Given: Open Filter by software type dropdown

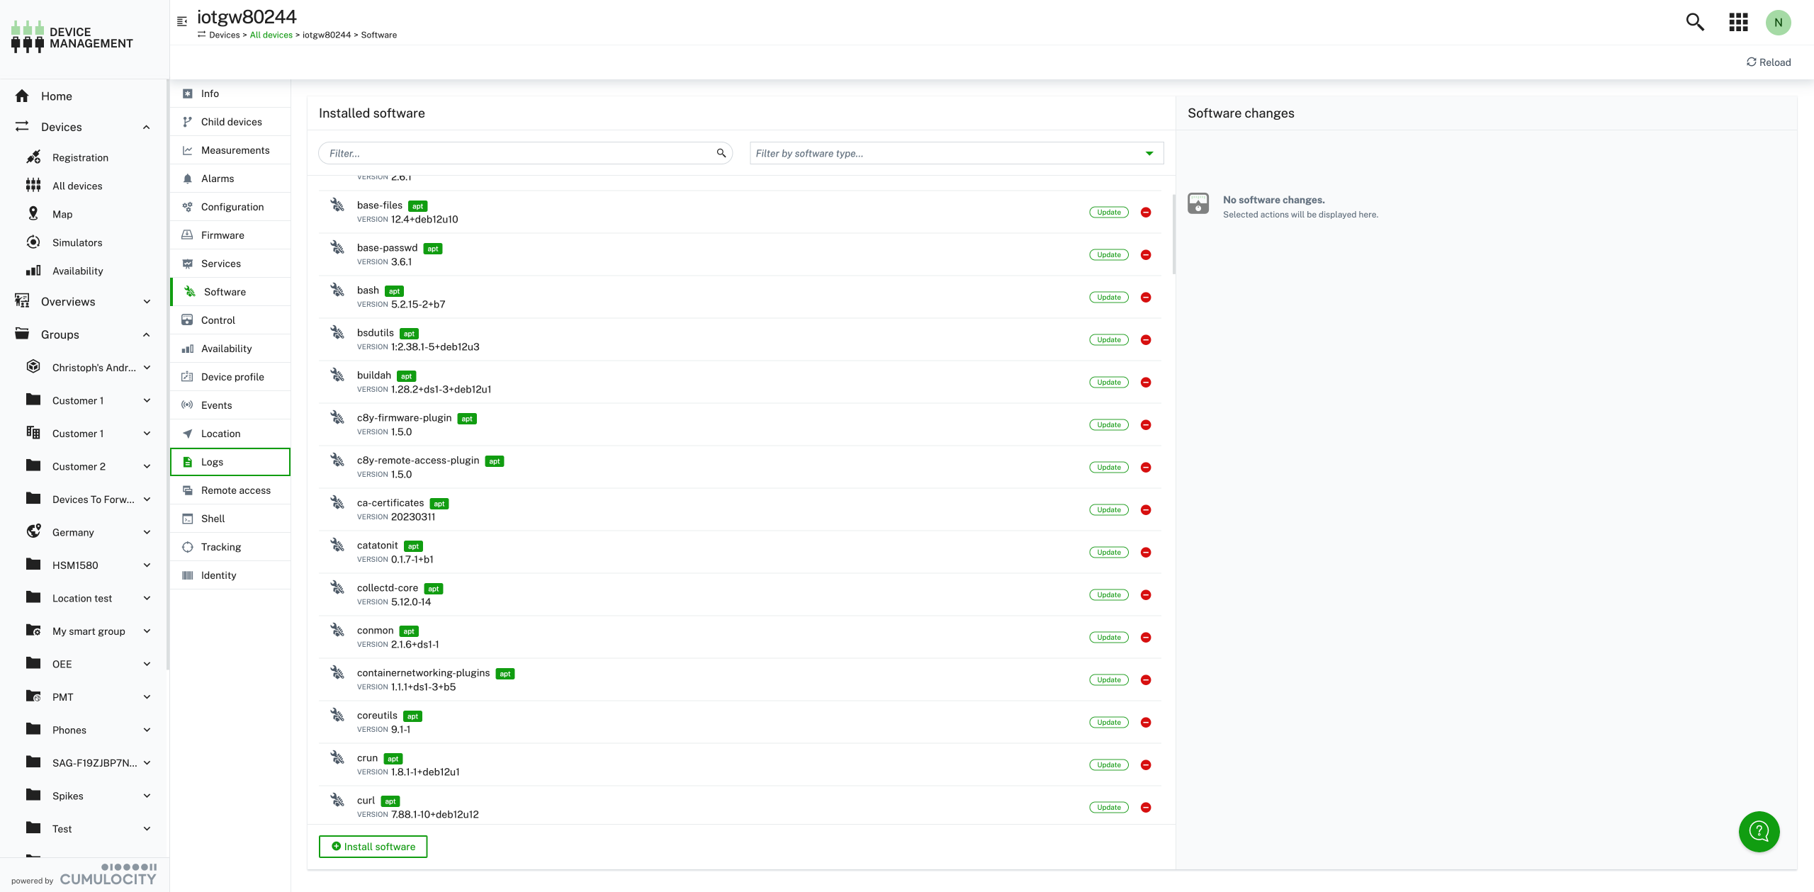Looking at the screenshot, I should coord(956,153).
